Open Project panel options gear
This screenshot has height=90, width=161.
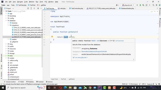coord(38,8)
